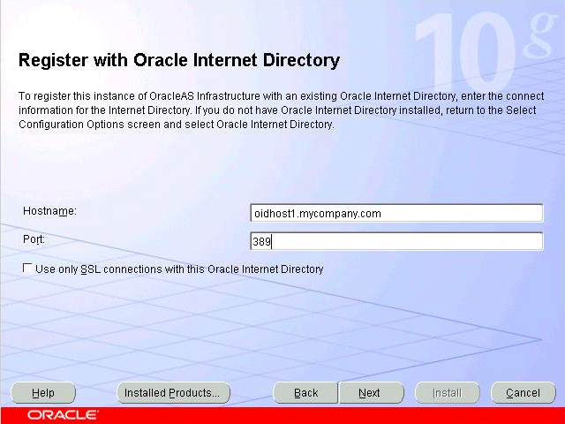
Task: Select the SSL connections label text
Action: pos(179,269)
